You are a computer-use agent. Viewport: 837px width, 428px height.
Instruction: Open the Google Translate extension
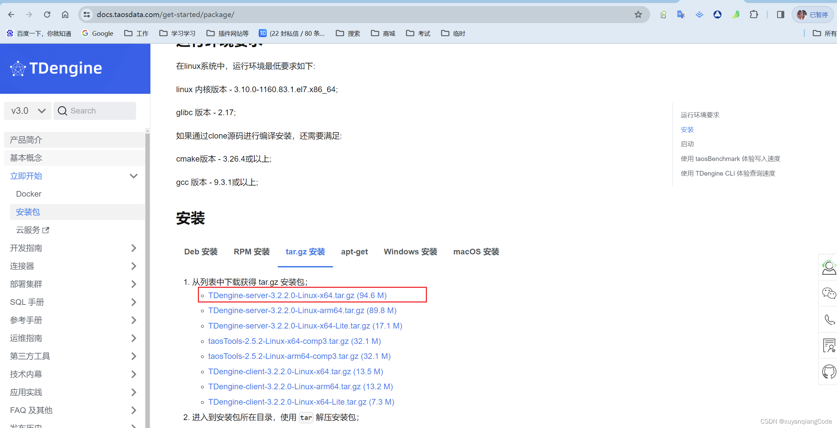click(681, 15)
